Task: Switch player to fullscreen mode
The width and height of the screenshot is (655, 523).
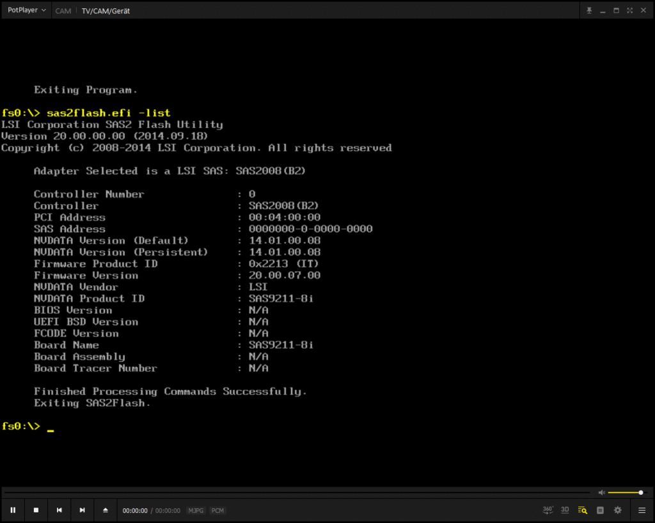Action: (x=629, y=10)
